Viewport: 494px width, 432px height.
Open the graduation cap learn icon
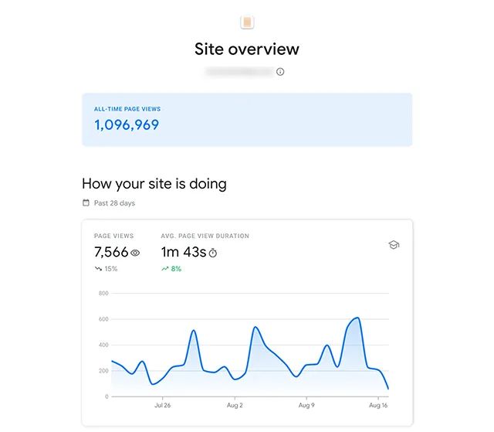[x=394, y=245]
